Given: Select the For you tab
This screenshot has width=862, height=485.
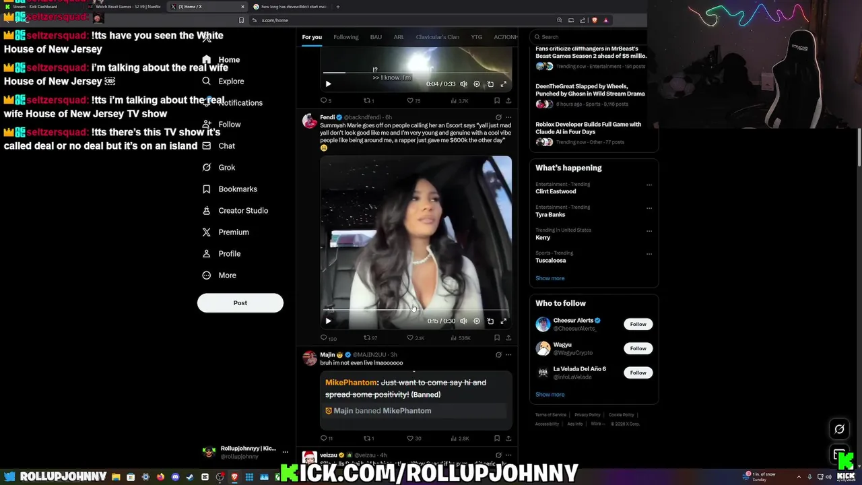Looking at the screenshot, I should pos(312,37).
